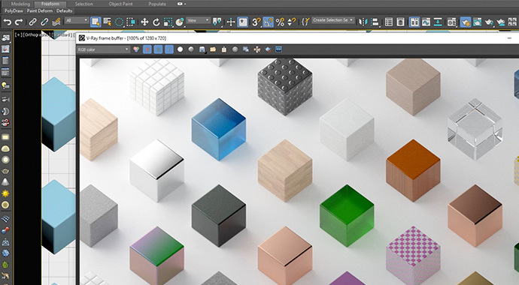The width and height of the screenshot is (519, 285).
Task: Open Render Setup dialog
Action: [x=466, y=22]
